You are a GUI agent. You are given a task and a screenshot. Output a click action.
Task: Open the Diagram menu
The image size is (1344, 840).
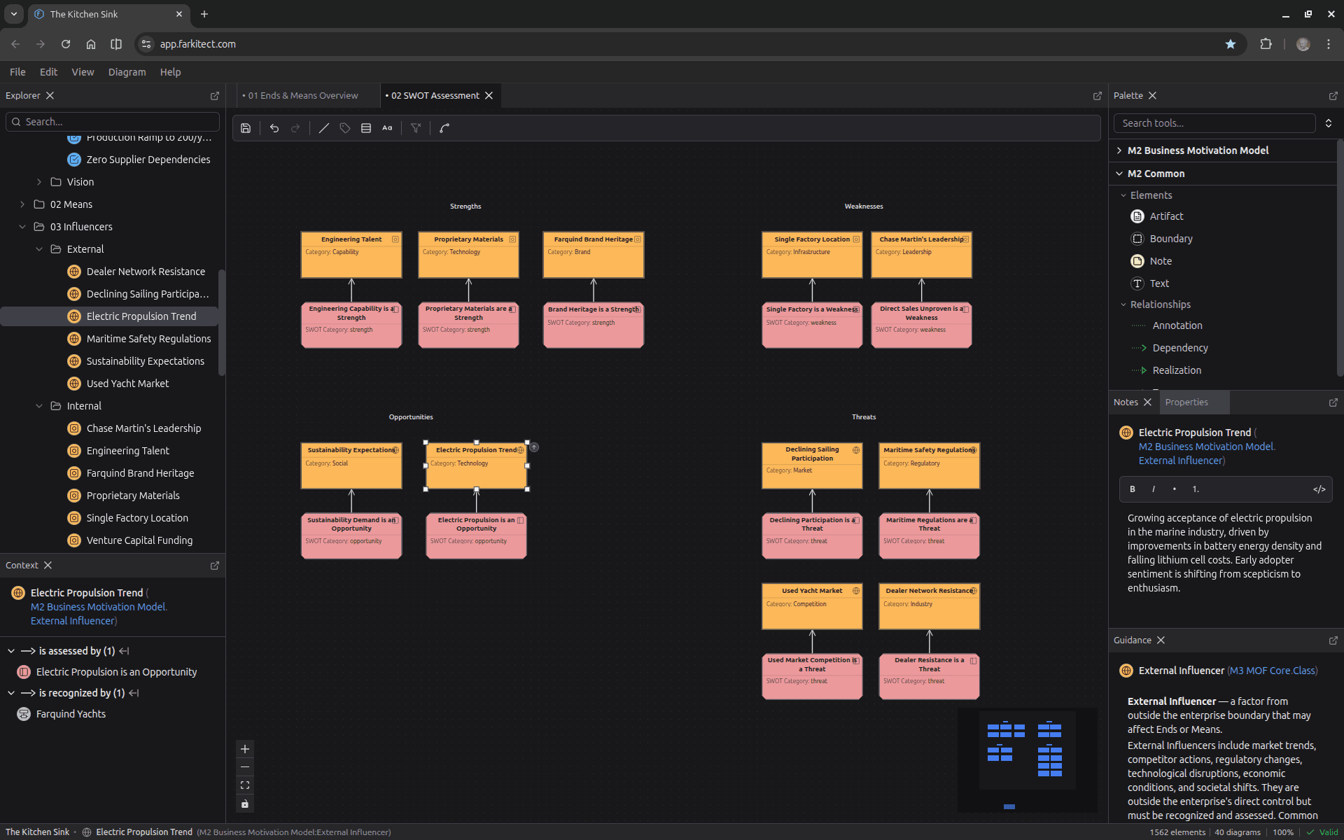point(127,72)
